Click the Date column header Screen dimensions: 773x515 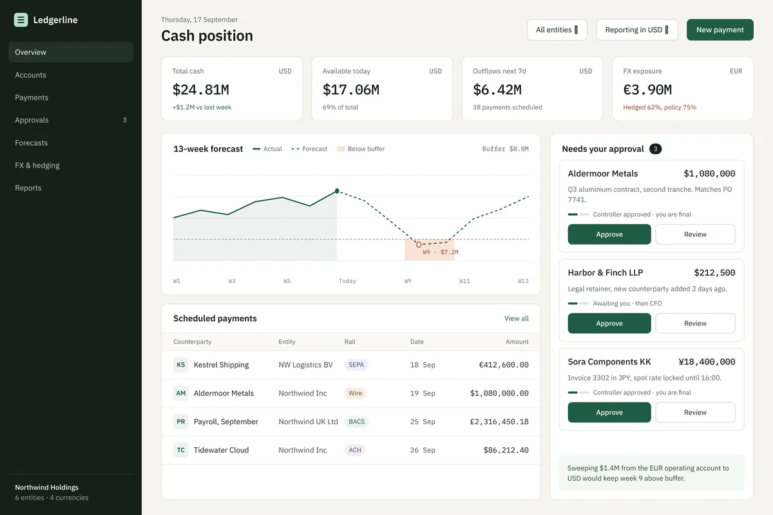[417, 342]
